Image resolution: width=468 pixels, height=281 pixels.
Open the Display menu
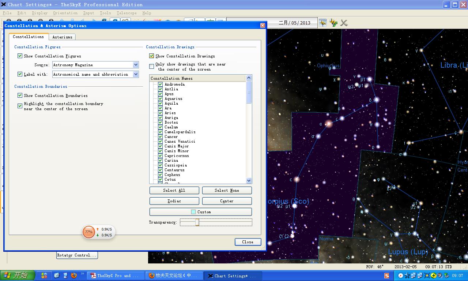tap(40, 13)
